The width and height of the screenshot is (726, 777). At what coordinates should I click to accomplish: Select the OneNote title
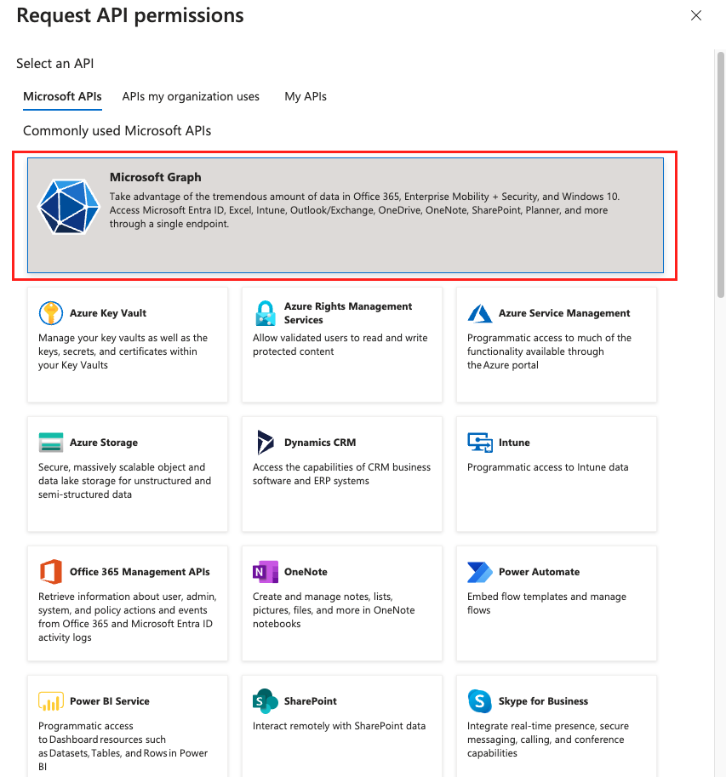[x=306, y=572]
